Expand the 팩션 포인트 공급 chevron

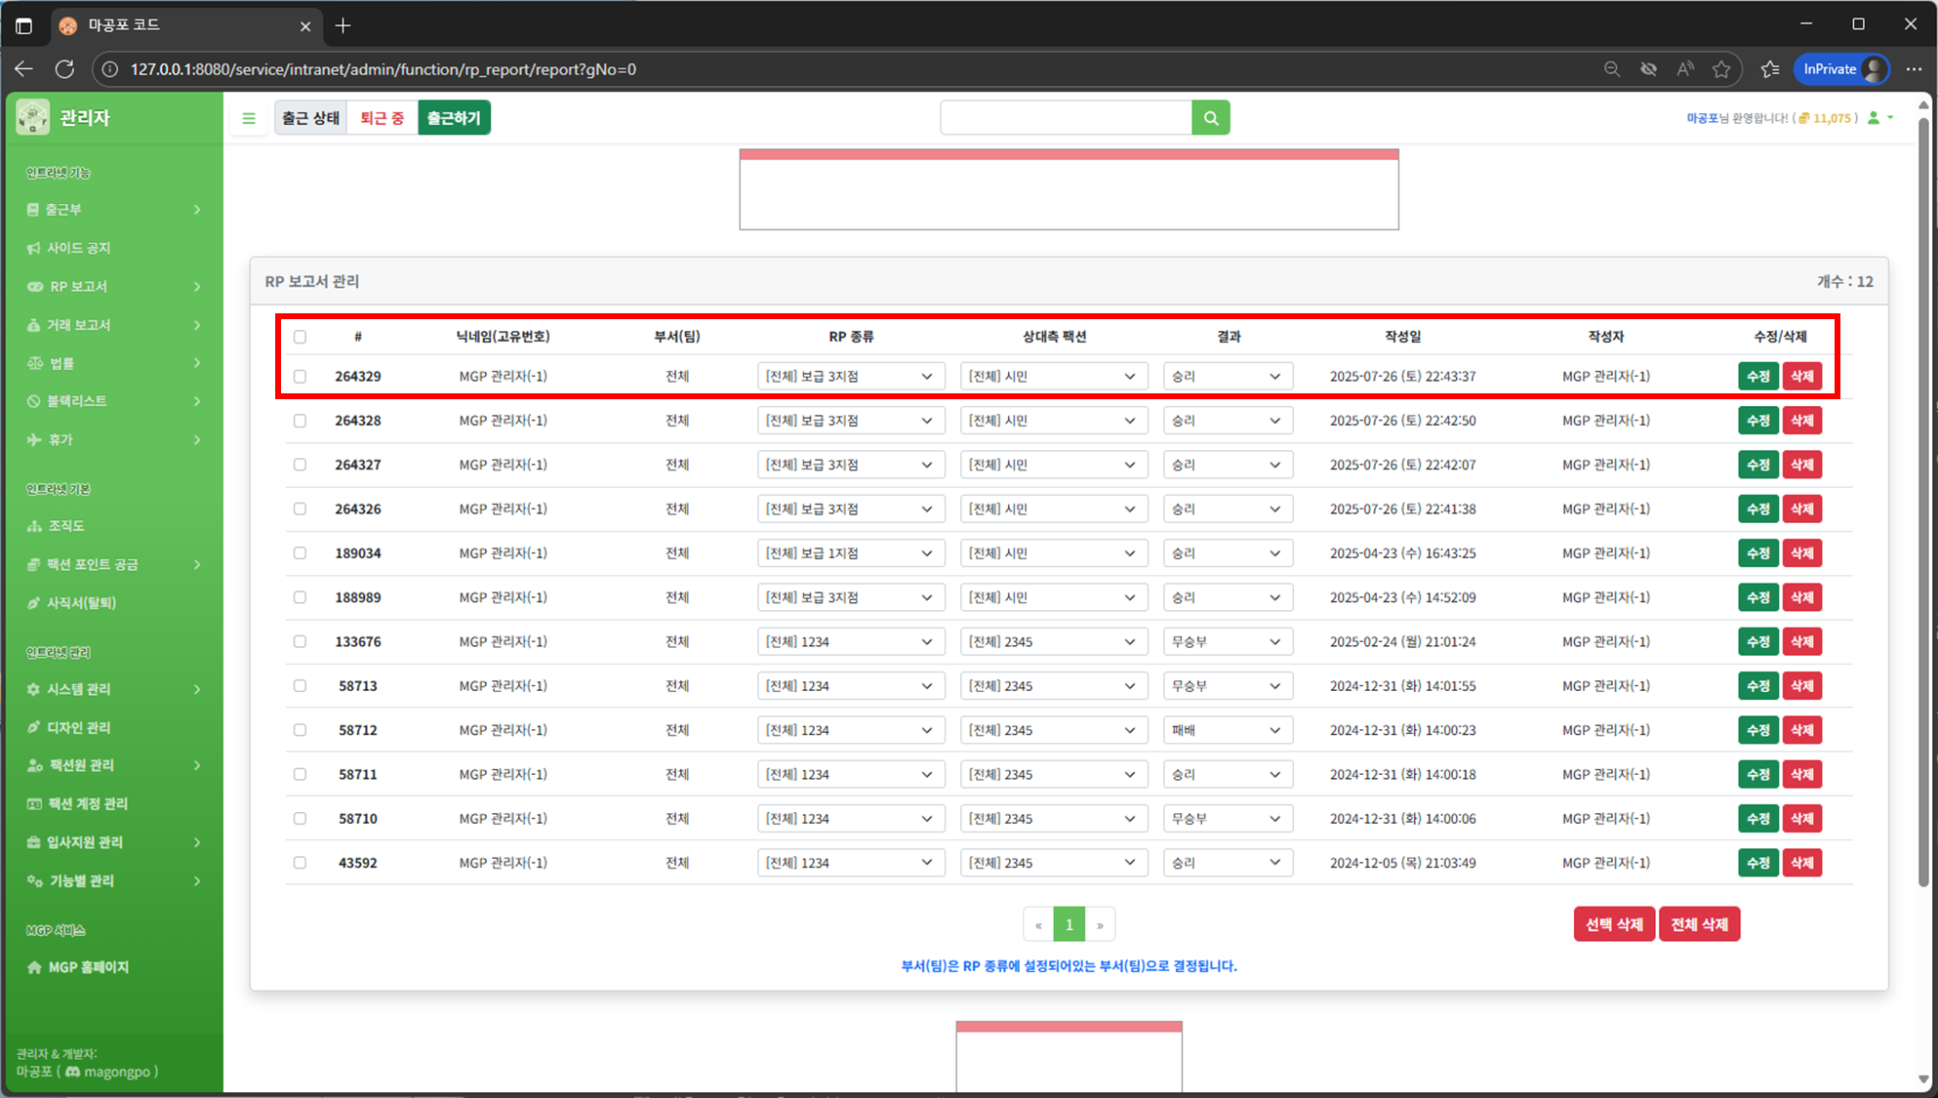197,565
